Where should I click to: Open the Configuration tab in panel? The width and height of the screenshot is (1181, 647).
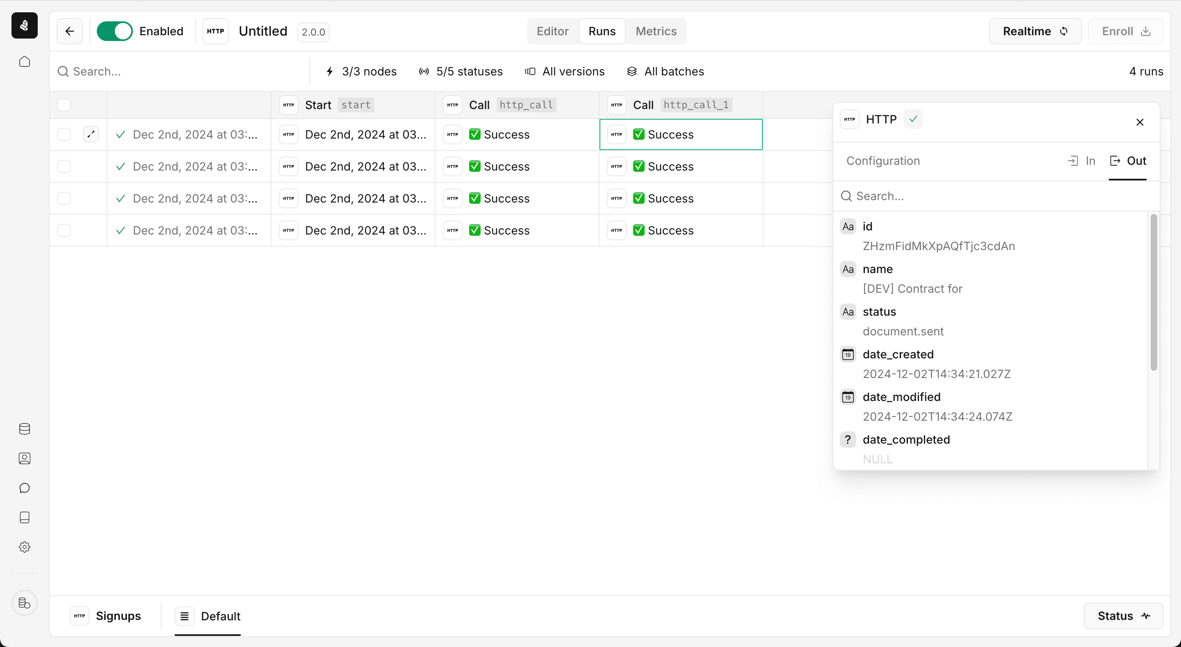(x=883, y=161)
